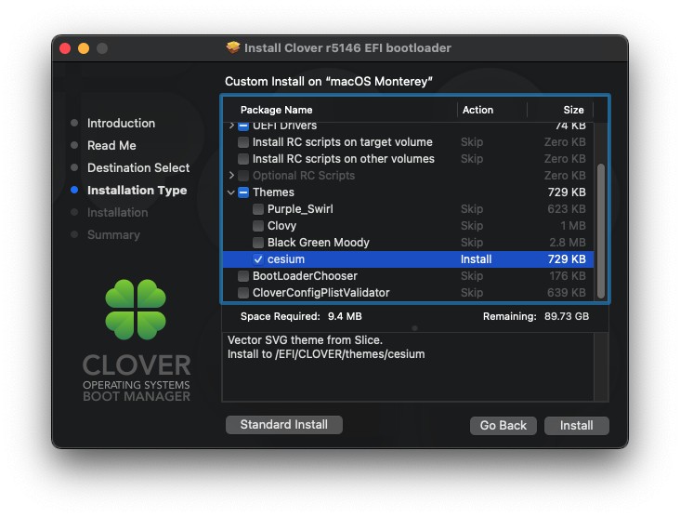
Task: Collapse the Themes group
Action: pyautogui.click(x=231, y=192)
